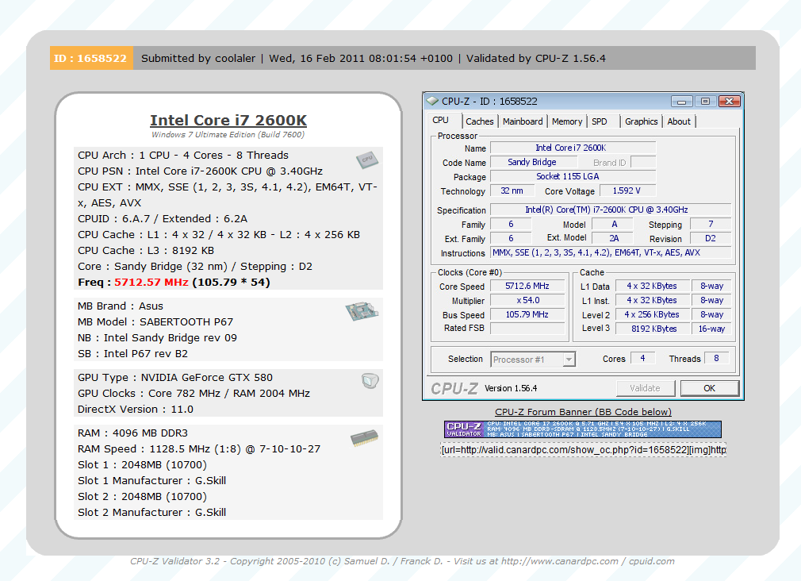
Task: Click the Level 3 8192 KBytes value
Action: point(652,329)
